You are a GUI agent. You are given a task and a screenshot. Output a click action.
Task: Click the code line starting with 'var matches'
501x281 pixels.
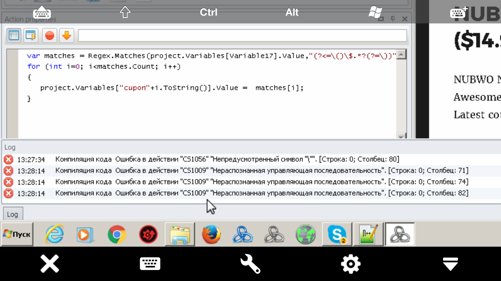(x=212, y=56)
